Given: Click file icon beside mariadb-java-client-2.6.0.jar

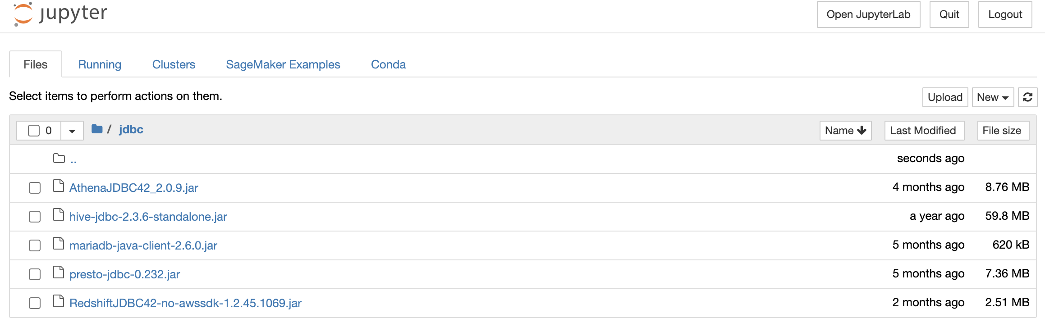Looking at the screenshot, I should pyautogui.click(x=59, y=244).
